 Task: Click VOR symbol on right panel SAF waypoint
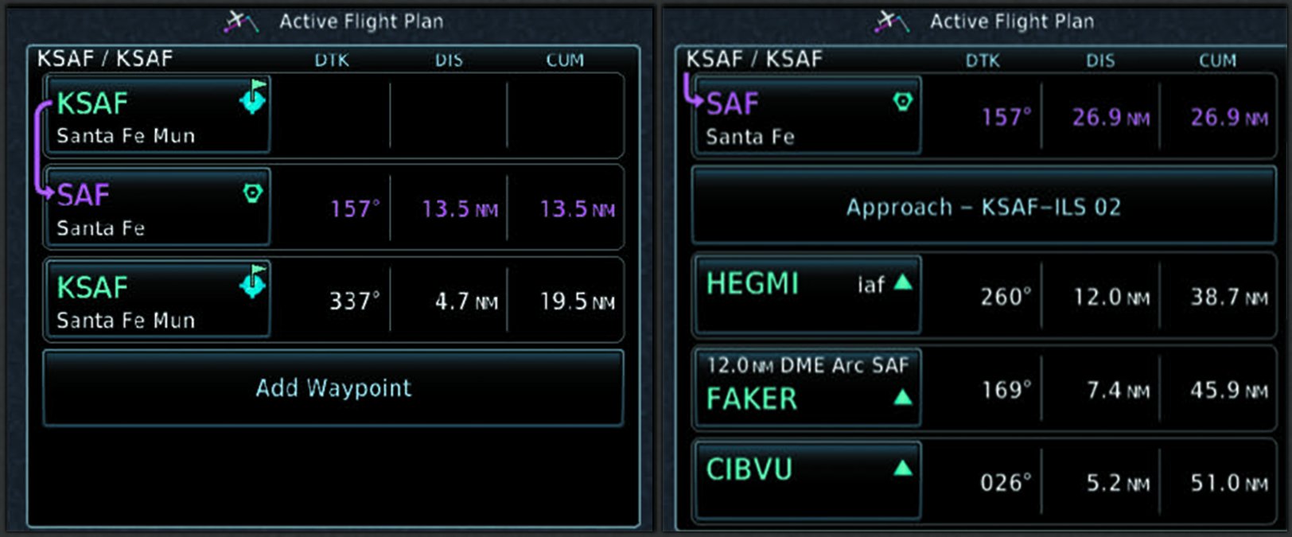903,101
